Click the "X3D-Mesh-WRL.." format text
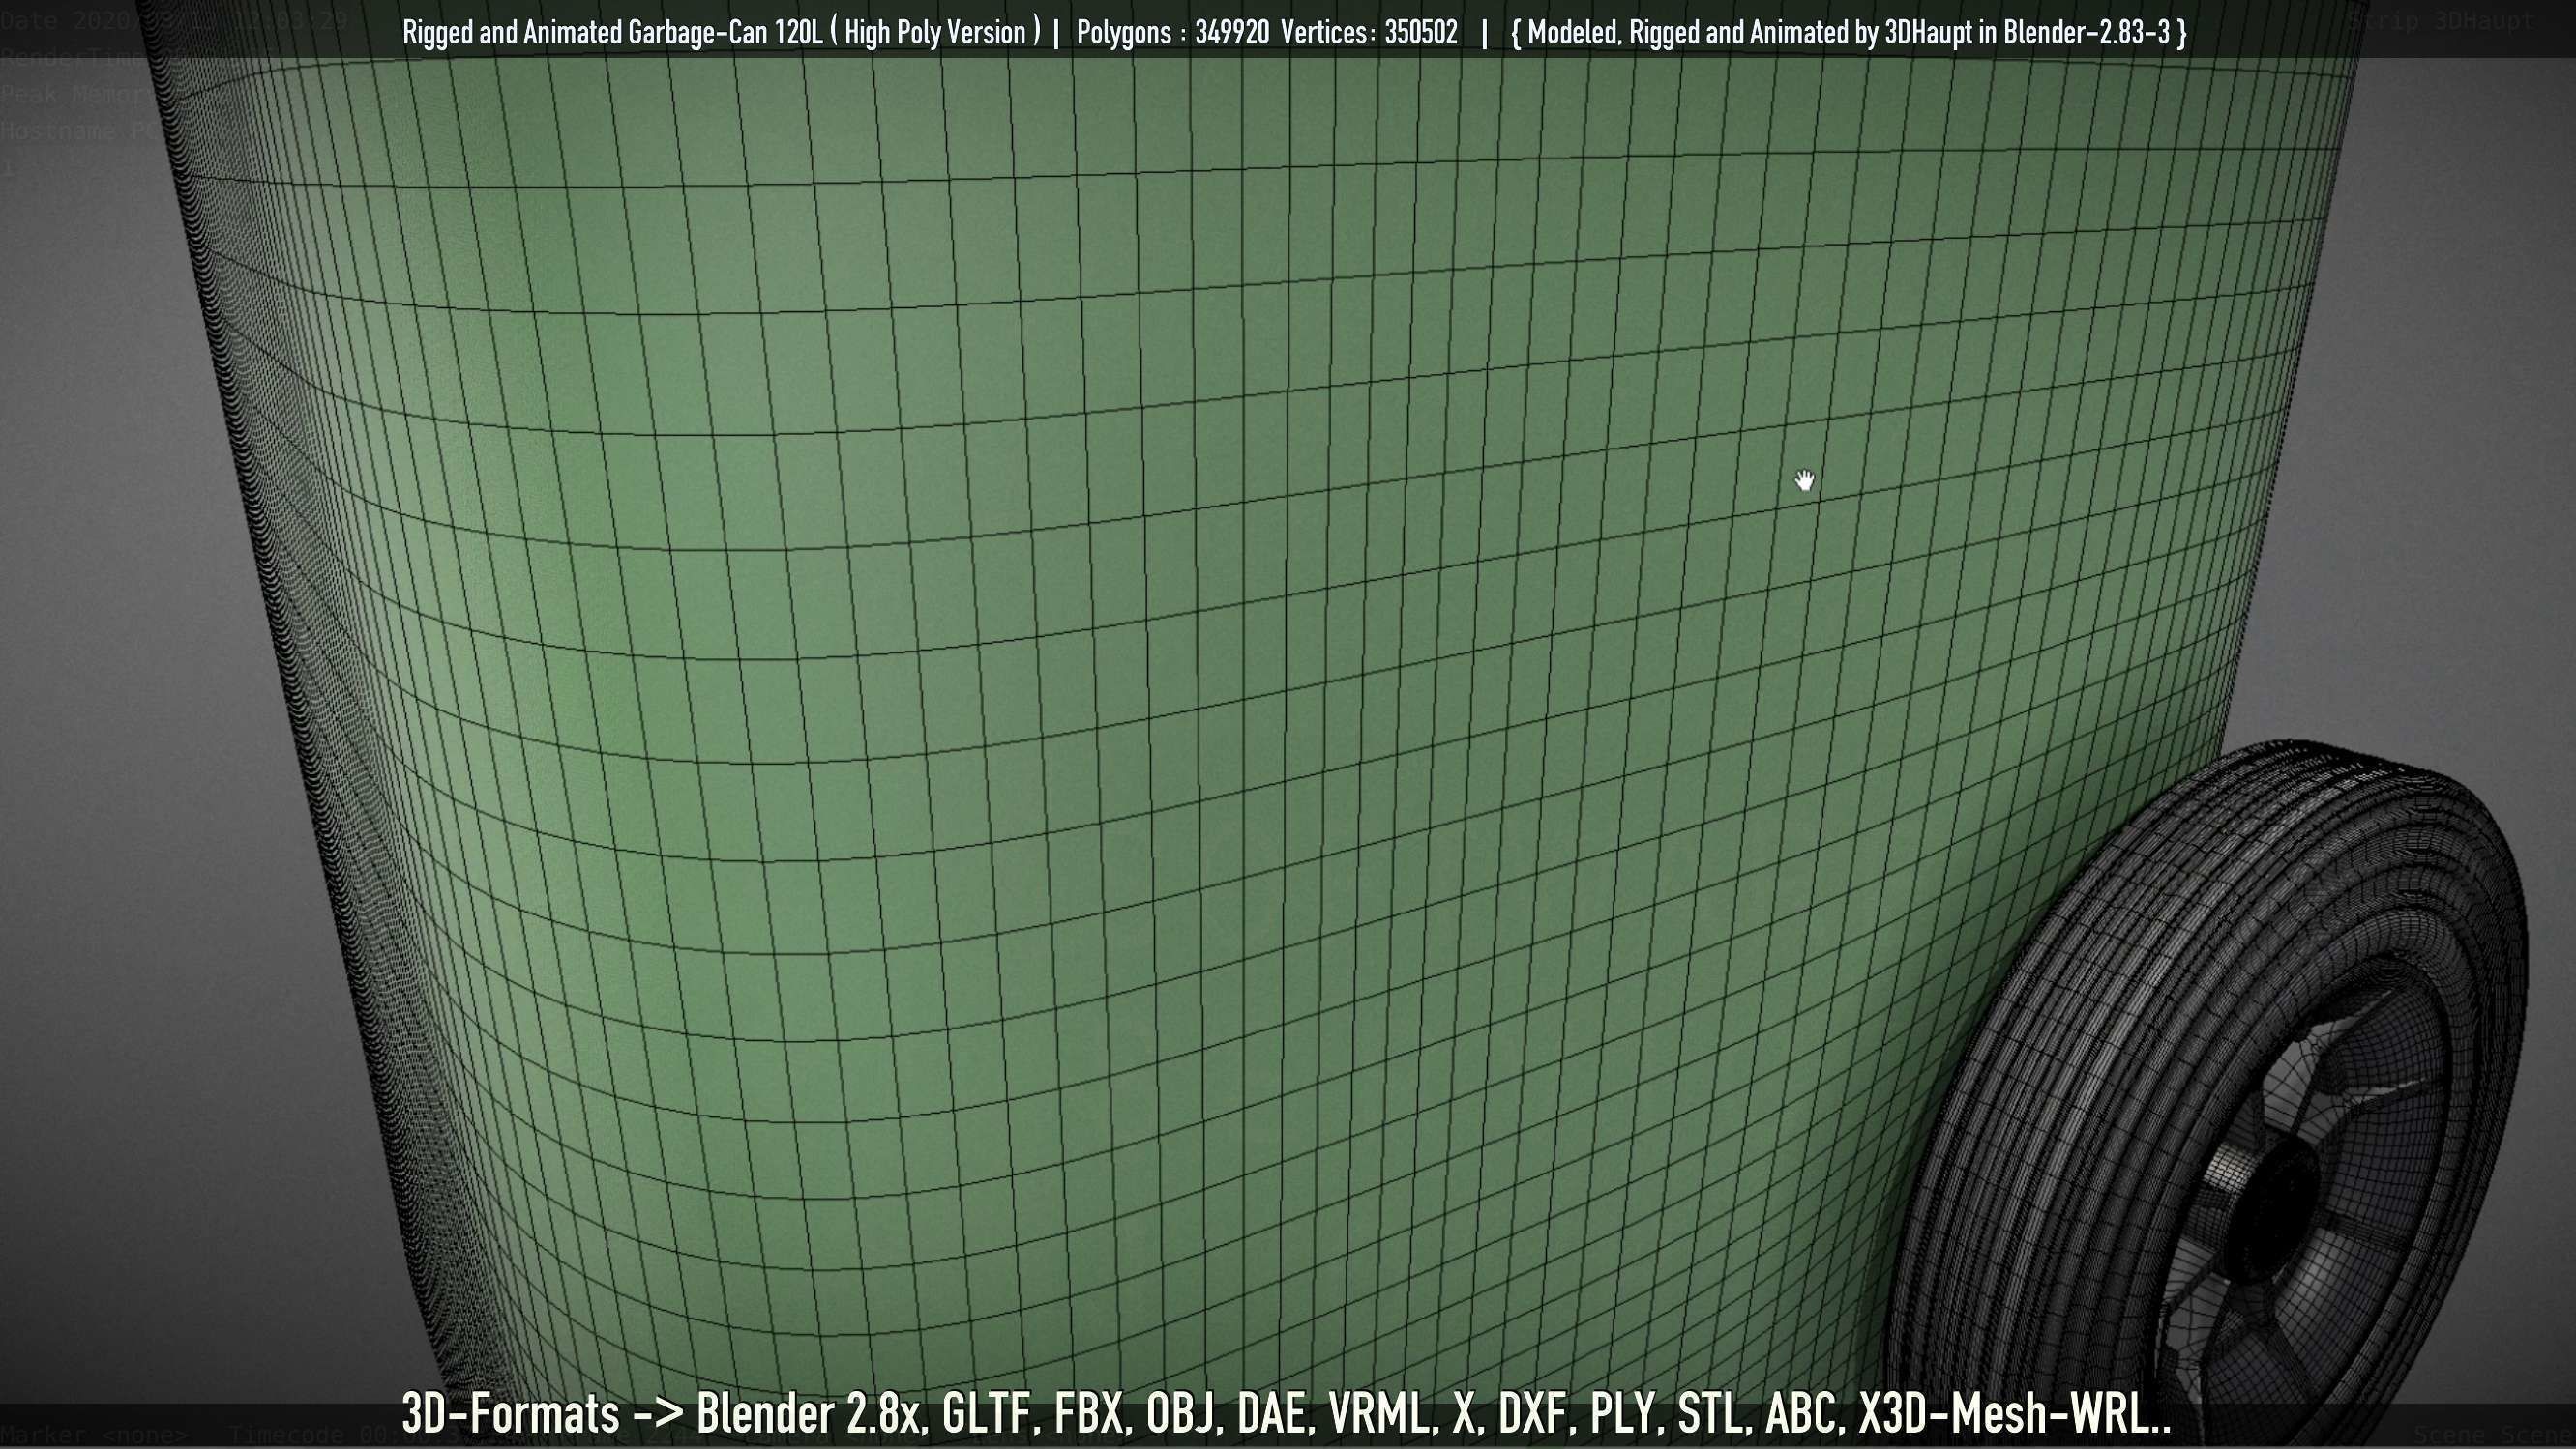 [2015, 1413]
